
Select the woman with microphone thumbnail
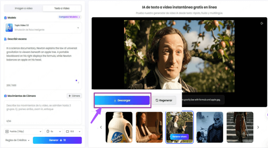pos(149,127)
